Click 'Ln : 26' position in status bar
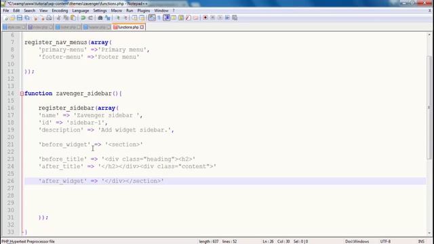 269,241
